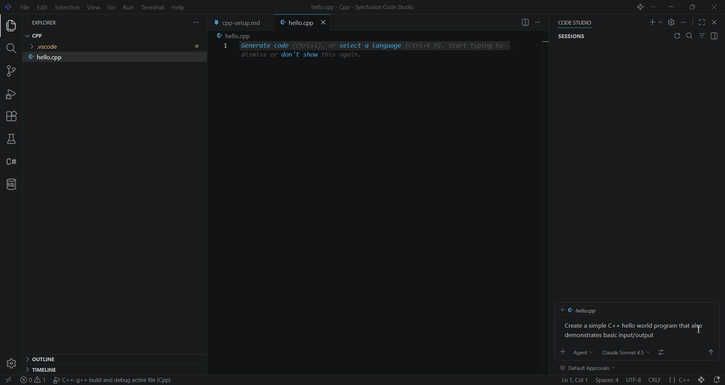Close the hello.cpp editor tab
Viewport: 725px width, 385px height.
323,23
